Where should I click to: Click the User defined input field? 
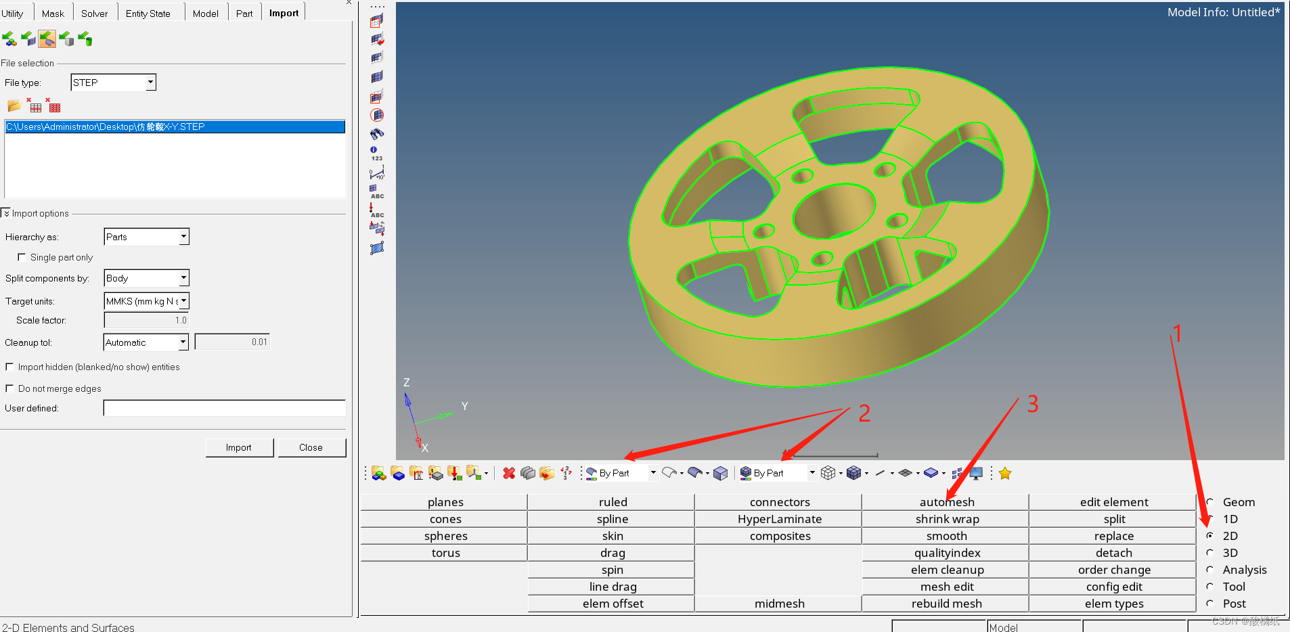224,409
